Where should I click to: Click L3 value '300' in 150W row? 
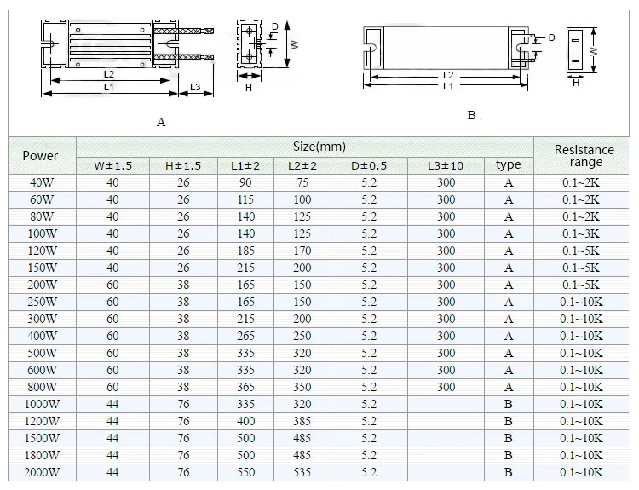446,268
